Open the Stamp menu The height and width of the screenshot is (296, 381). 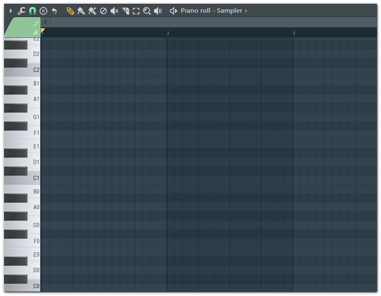click(43, 11)
